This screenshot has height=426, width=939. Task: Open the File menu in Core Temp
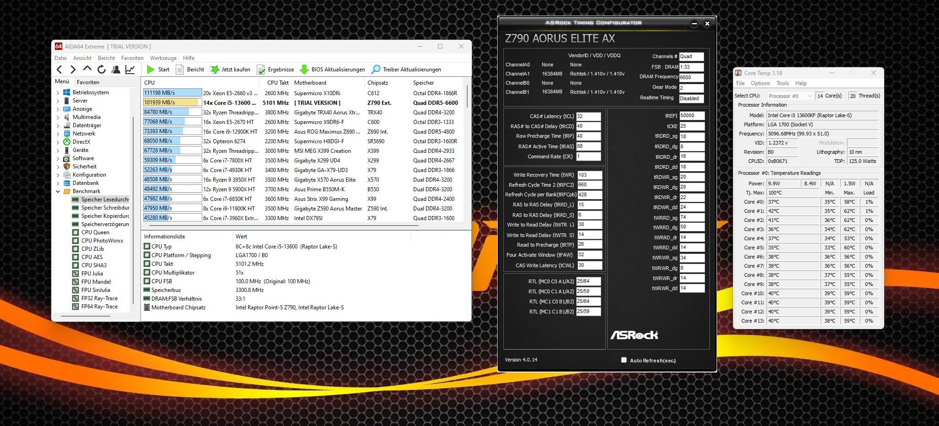coord(740,83)
